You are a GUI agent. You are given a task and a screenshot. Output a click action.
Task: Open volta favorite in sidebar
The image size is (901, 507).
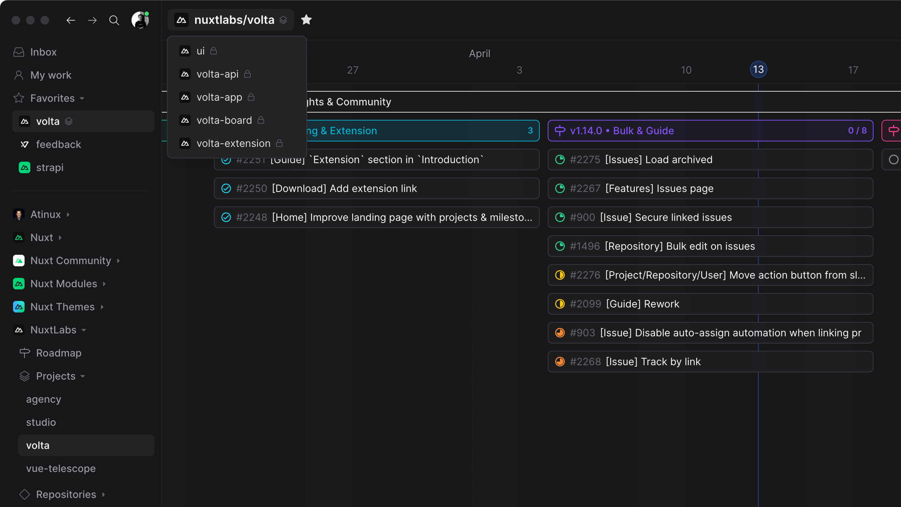pos(83,121)
